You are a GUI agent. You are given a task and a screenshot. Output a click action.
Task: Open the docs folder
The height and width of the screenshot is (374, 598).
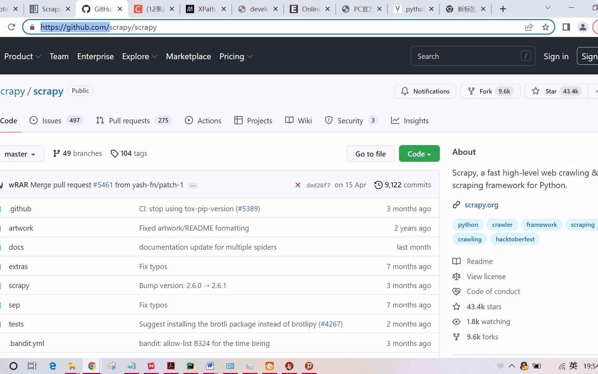point(16,247)
